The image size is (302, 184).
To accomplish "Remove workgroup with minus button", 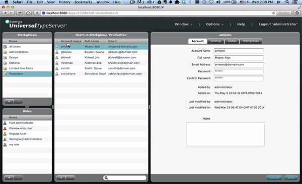I will [19, 102].
